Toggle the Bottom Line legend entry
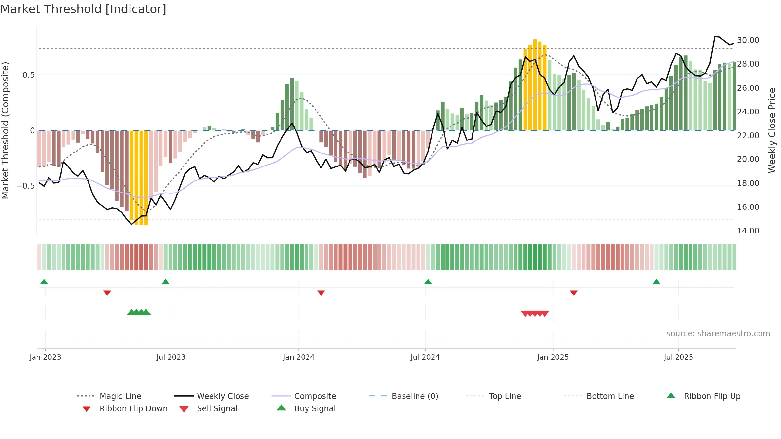Image resolution: width=781 pixels, height=439 pixels. coord(599,396)
